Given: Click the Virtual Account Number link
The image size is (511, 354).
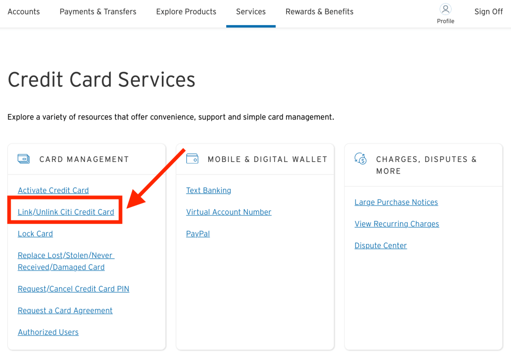Looking at the screenshot, I should 229,212.
